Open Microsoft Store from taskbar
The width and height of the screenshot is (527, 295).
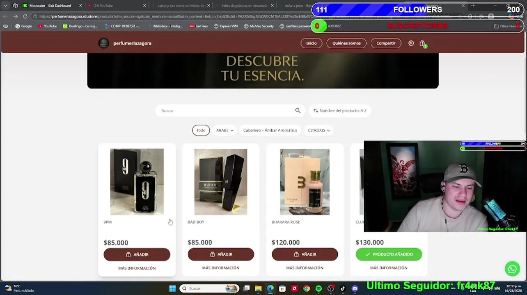(282, 288)
